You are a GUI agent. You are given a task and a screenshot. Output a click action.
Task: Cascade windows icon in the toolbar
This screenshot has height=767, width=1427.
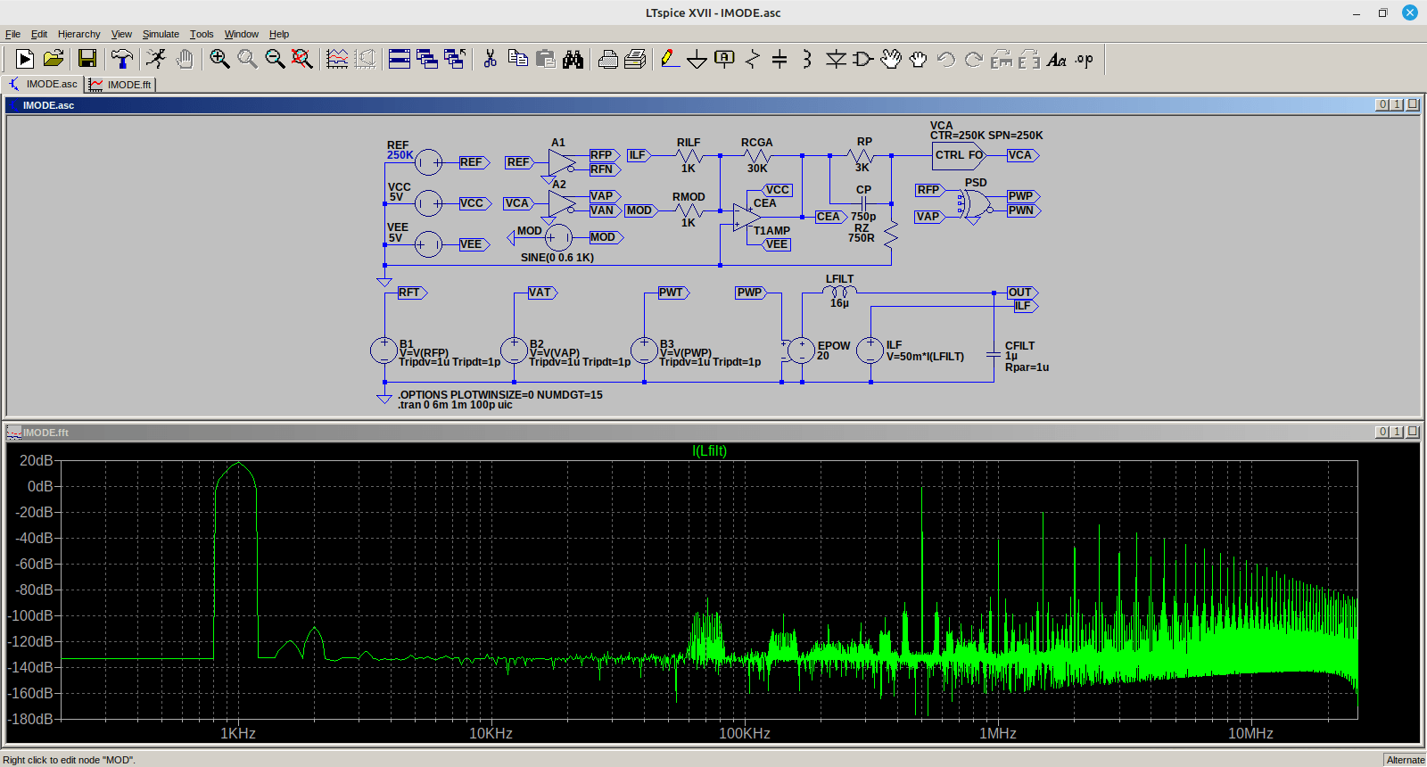[427, 59]
